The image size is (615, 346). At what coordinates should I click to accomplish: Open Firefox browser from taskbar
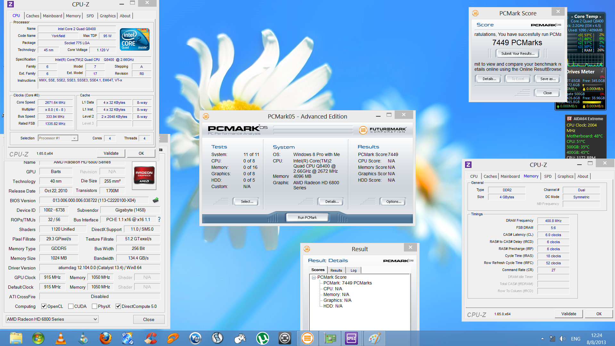point(105,338)
